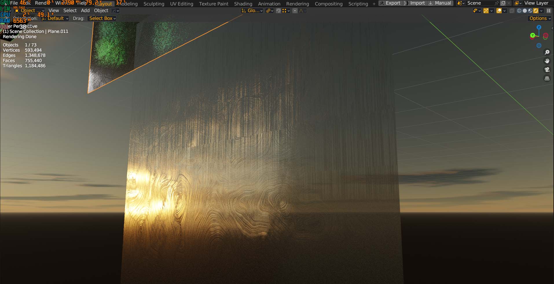Screen dimensions: 554x284
Task: Click the Z axis on navigation gizmo
Action: [539, 27]
